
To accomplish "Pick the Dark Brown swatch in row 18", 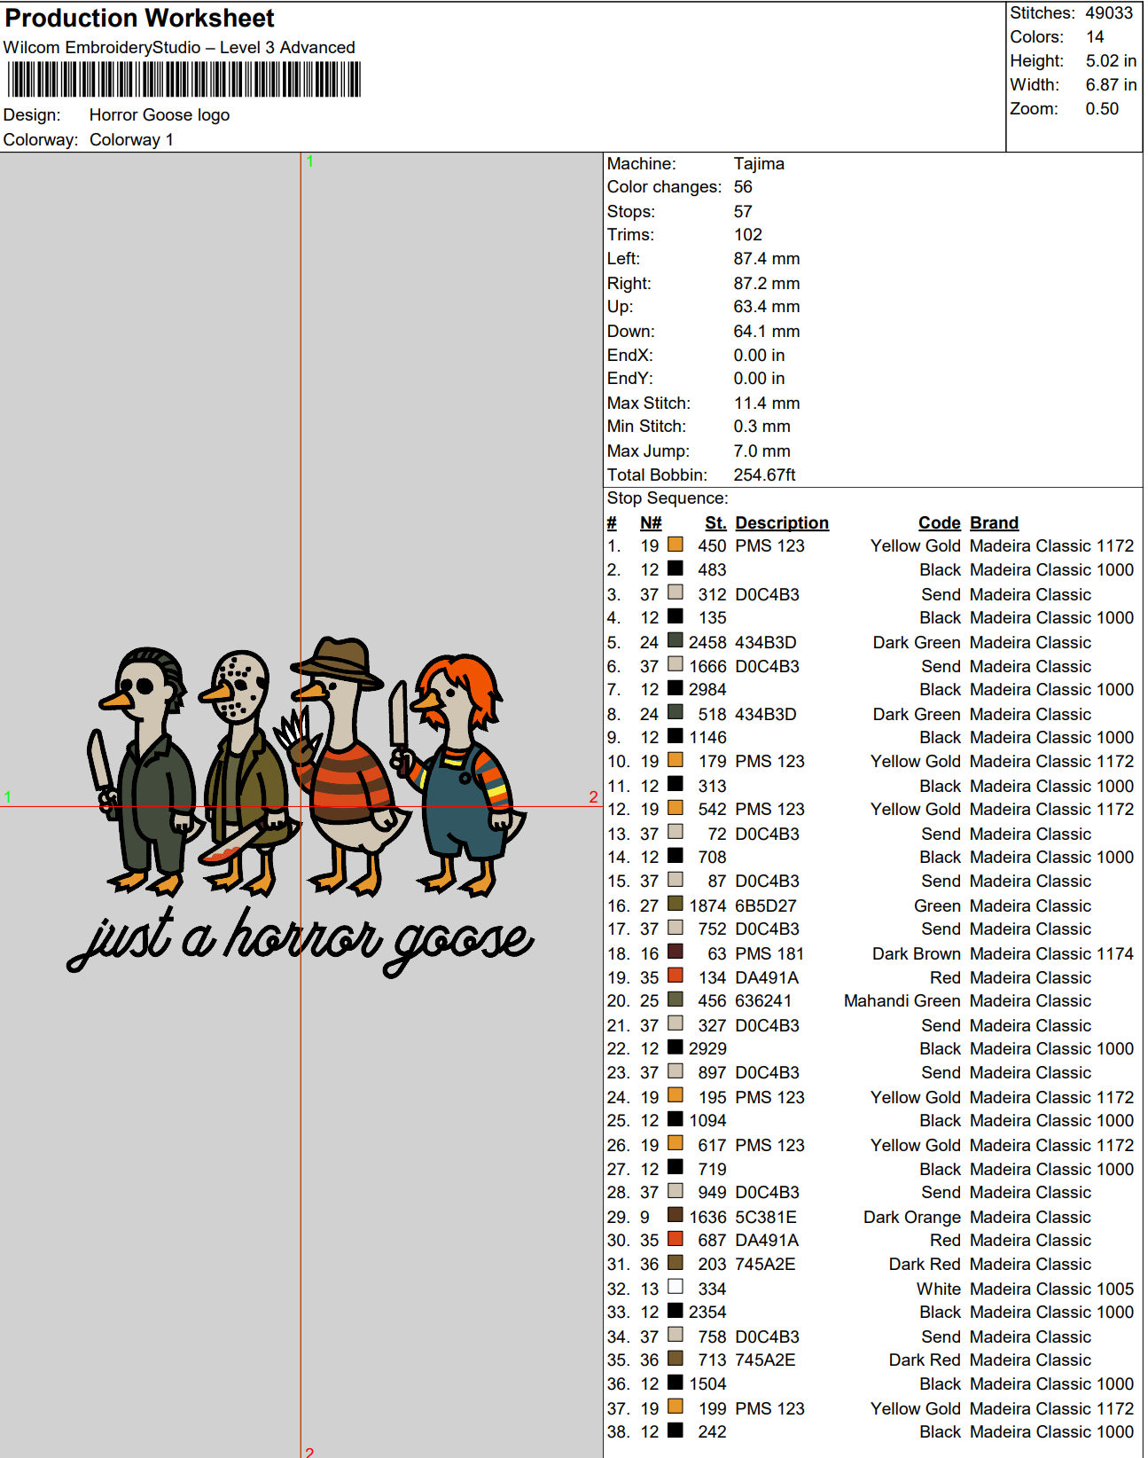I will tap(676, 952).
